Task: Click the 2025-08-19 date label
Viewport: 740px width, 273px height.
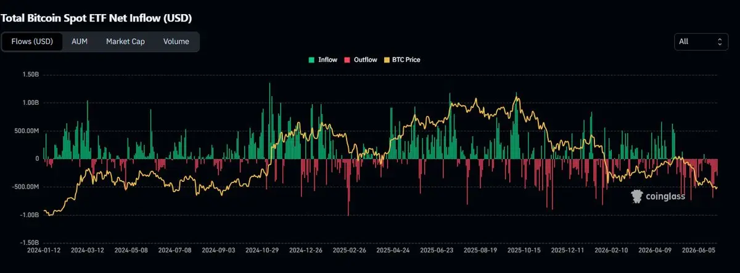Action: 482,251
